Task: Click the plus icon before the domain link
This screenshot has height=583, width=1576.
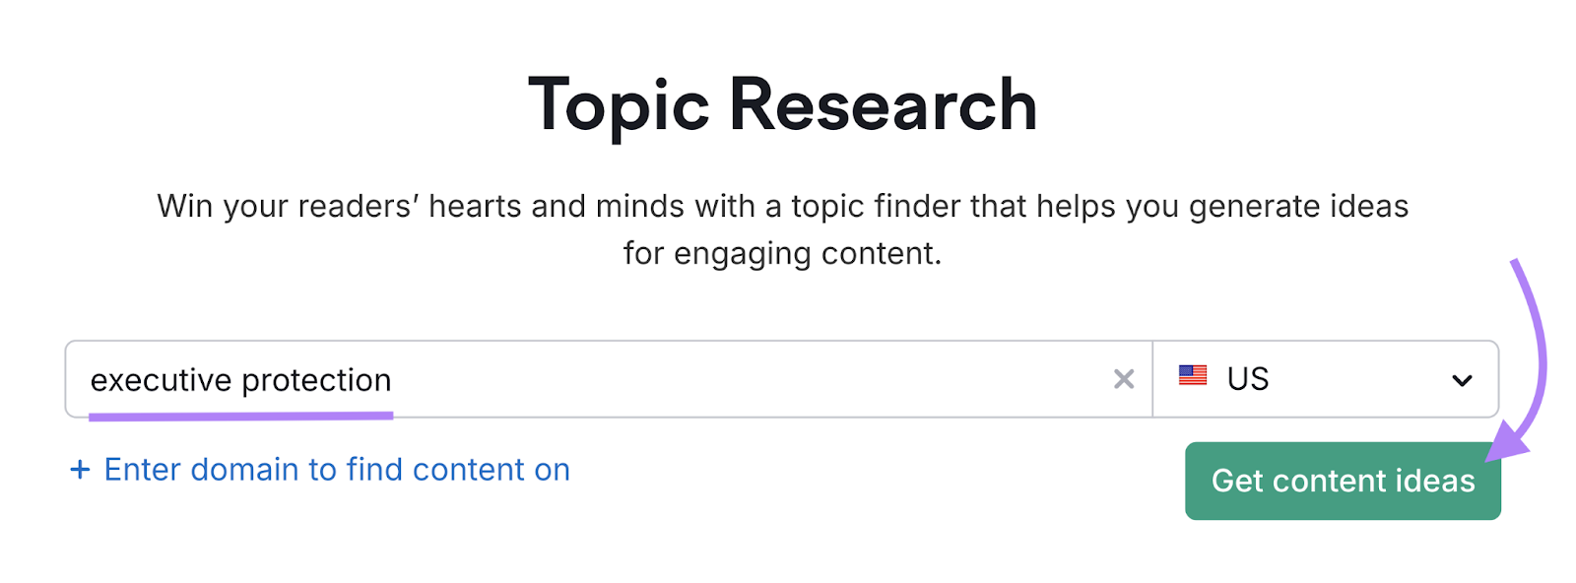Action: [x=81, y=470]
